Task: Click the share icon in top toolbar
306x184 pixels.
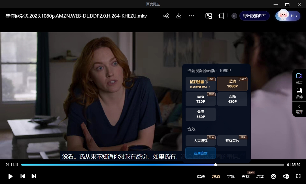Action: click(x=166, y=16)
